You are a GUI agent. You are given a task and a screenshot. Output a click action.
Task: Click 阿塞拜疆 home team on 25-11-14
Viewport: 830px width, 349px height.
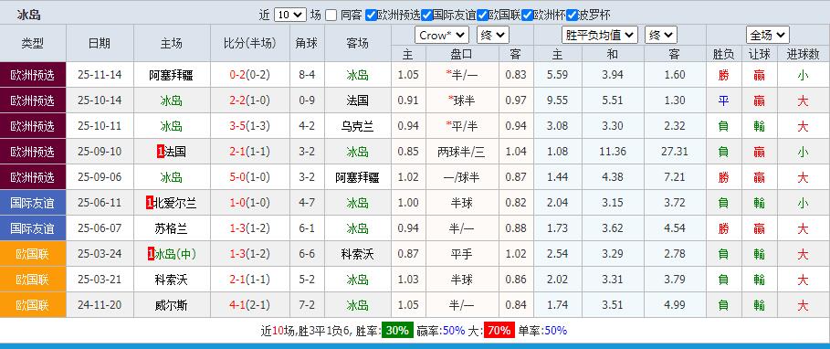pyautogui.click(x=172, y=75)
